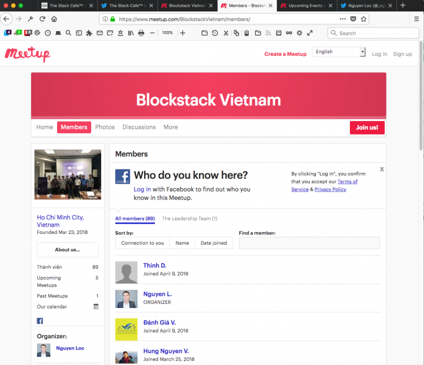Click the About us... button
This screenshot has height=365, width=424.
coord(68,250)
